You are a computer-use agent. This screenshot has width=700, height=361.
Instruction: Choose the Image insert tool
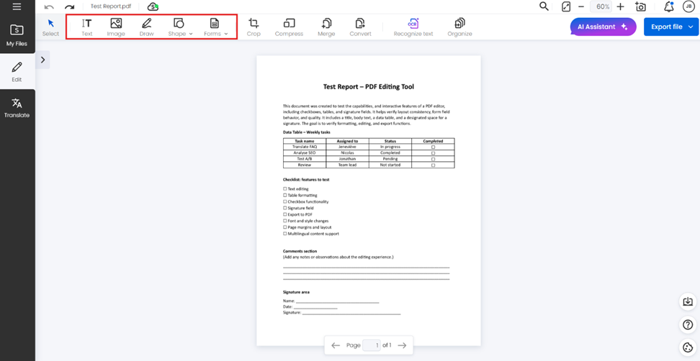click(x=116, y=27)
